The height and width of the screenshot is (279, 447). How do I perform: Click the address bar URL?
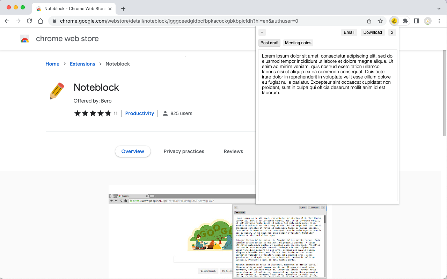tap(179, 21)
